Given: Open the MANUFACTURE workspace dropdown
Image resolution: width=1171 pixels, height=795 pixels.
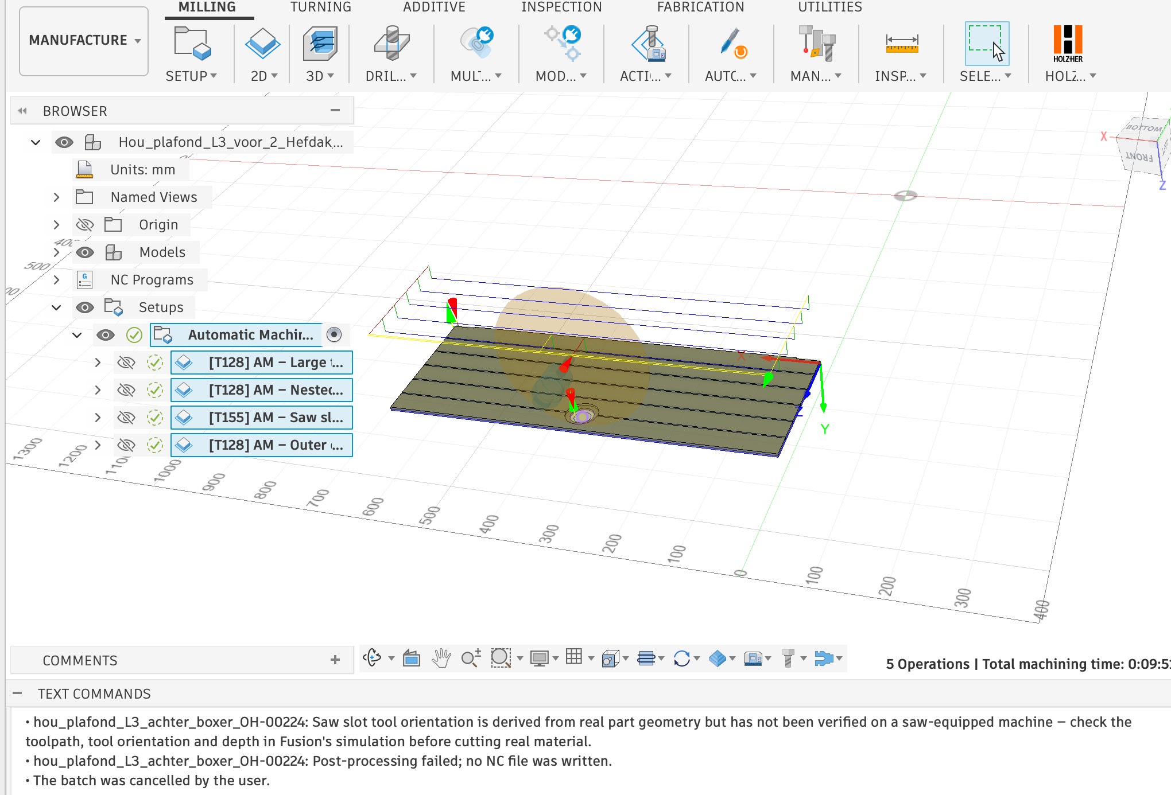Looking at the screenshot, I should (84, 41).
